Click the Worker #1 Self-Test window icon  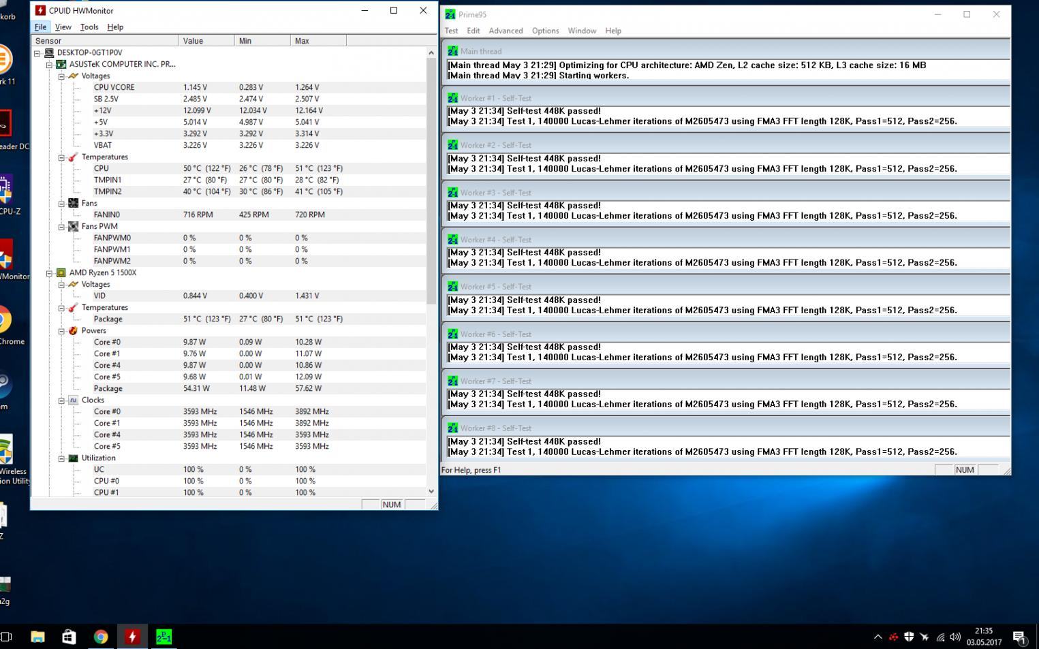(452, 98)
